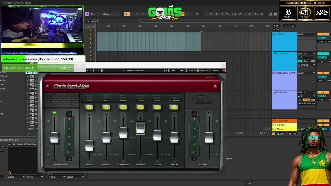The image size is (331, 186).
Task: Click the punch-out switch icon
Action: 240,14
